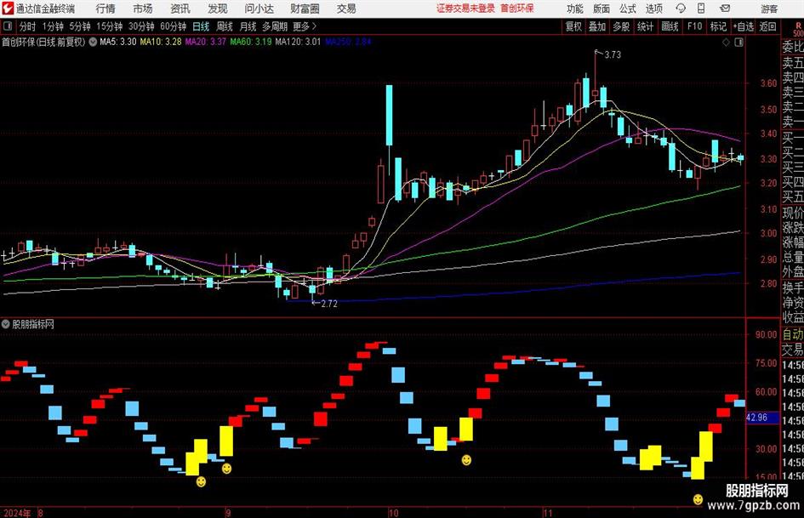The width and height of the screenshot is (804, 518).
Task: Open the mail envelope icon
Action: coord(725,9)
